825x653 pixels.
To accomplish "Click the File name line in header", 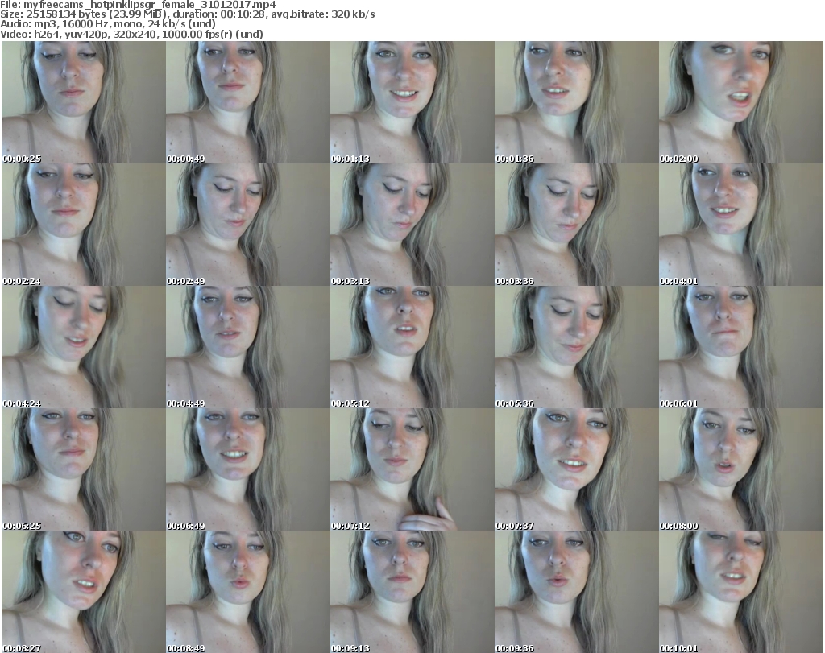I will tap(138, 5).
